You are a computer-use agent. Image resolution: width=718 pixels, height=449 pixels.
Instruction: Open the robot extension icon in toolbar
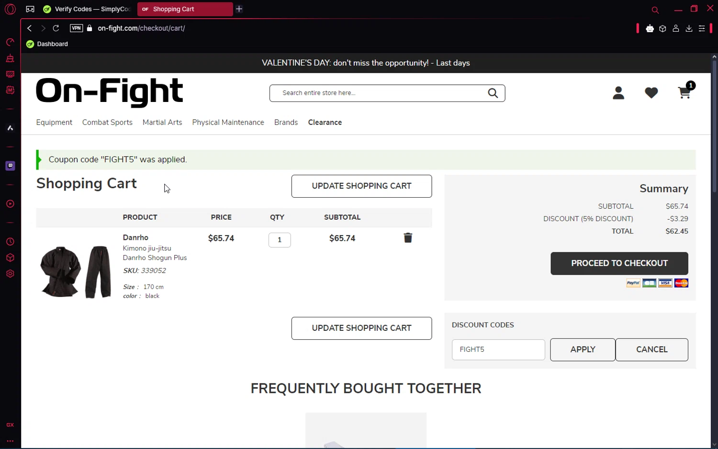pos(650,29)
